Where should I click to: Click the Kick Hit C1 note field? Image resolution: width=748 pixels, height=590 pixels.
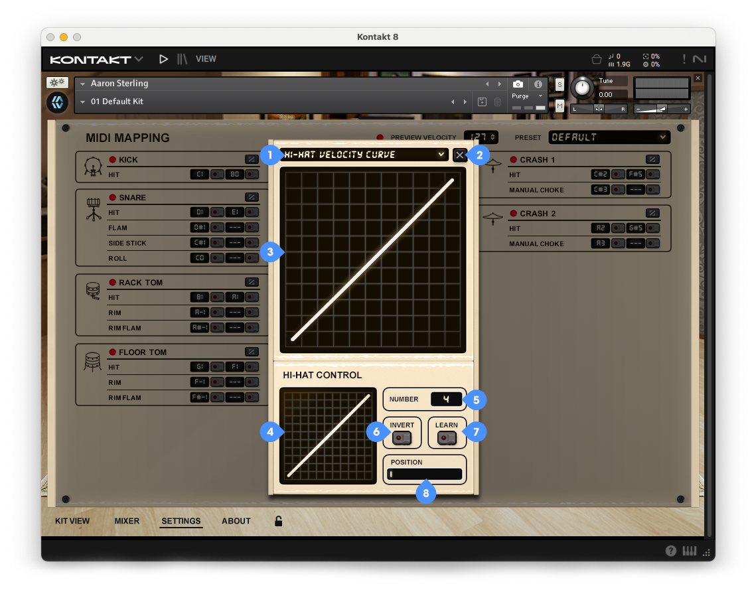[199, 175]
